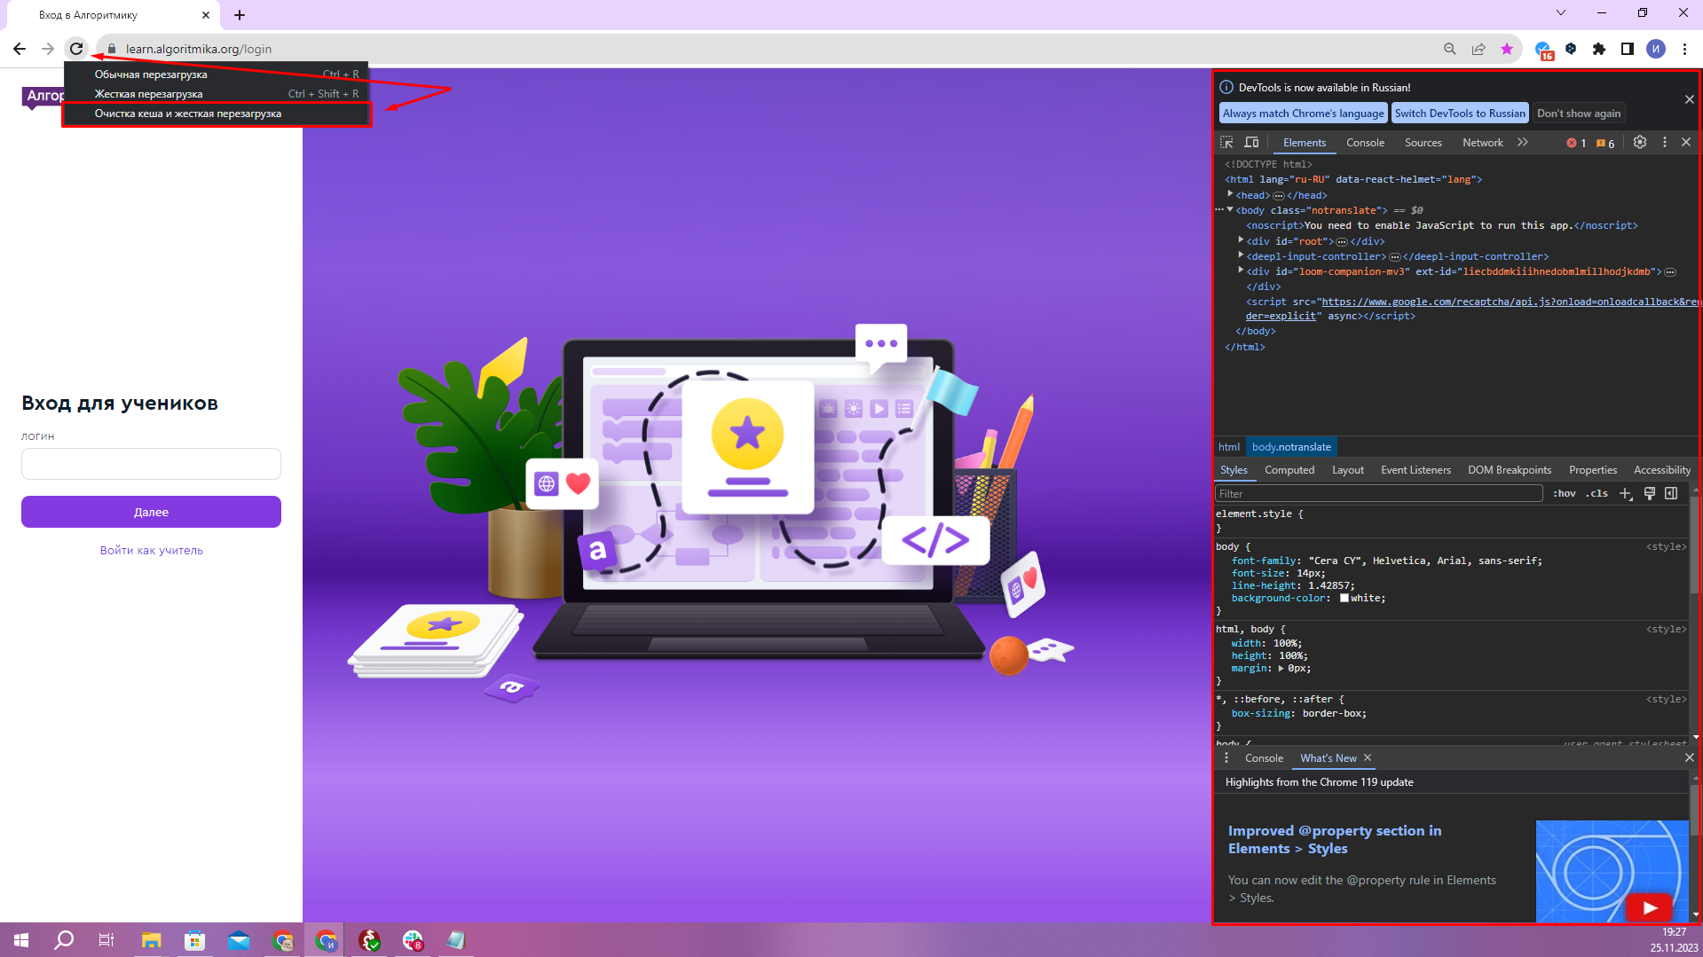Open the drawer's three-dot menu
The height and width of the screenshot is (957, 1703).
1226,757
